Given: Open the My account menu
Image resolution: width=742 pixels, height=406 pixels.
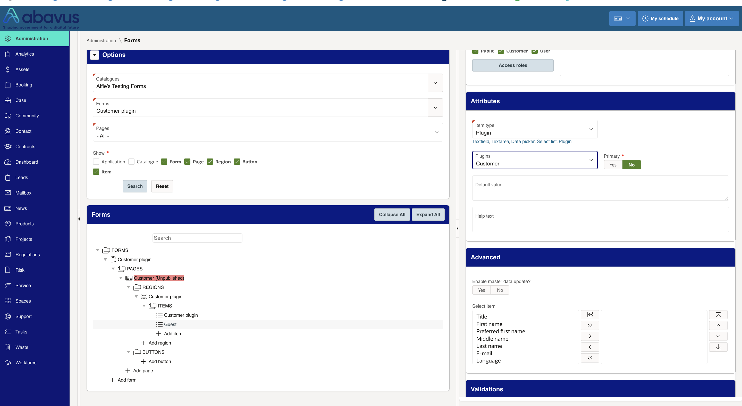Looking at the screenshot, I should (711, 19).
